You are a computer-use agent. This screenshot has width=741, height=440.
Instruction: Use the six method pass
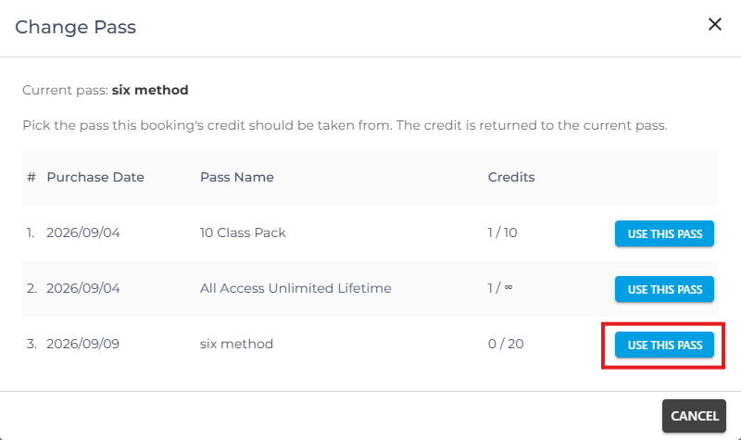[x=664, y=345]
